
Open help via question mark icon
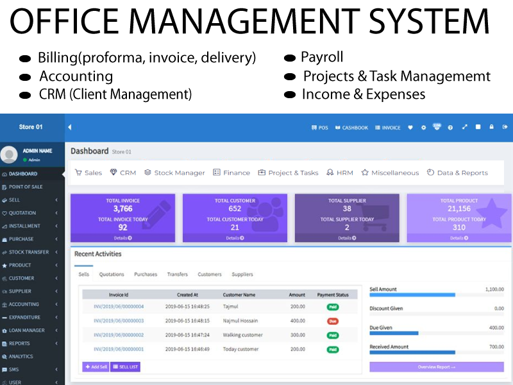(x=450, y=128)
